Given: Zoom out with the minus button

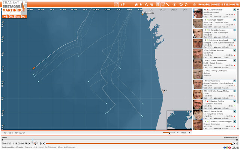Looking at the screenshot, I should tap(177, 133).
